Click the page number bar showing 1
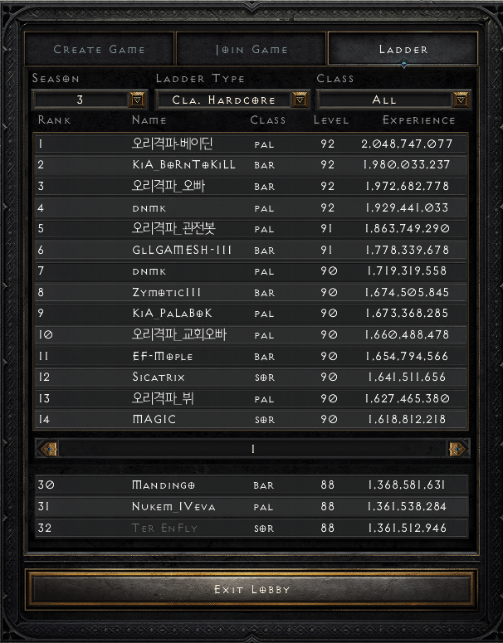This screenshot has width=503, height=643. point(252,449)
